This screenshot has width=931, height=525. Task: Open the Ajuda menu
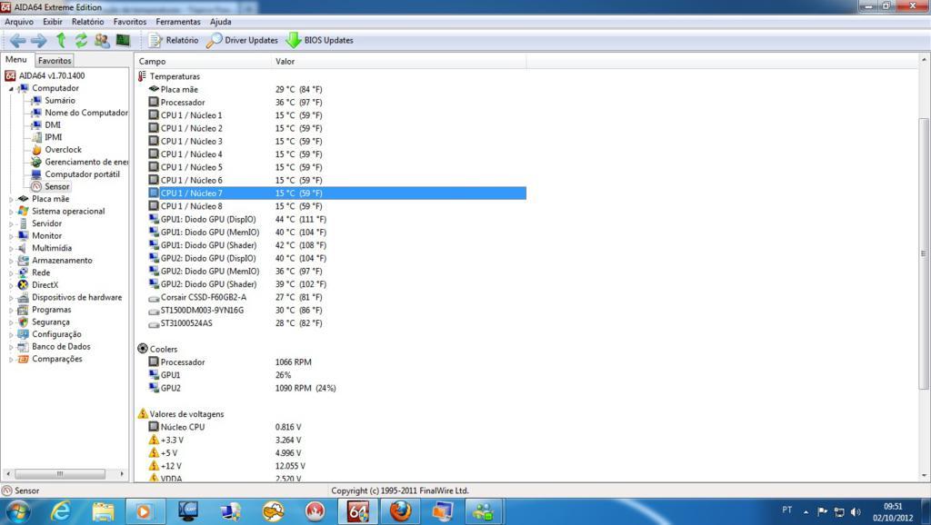coord(220,22)
